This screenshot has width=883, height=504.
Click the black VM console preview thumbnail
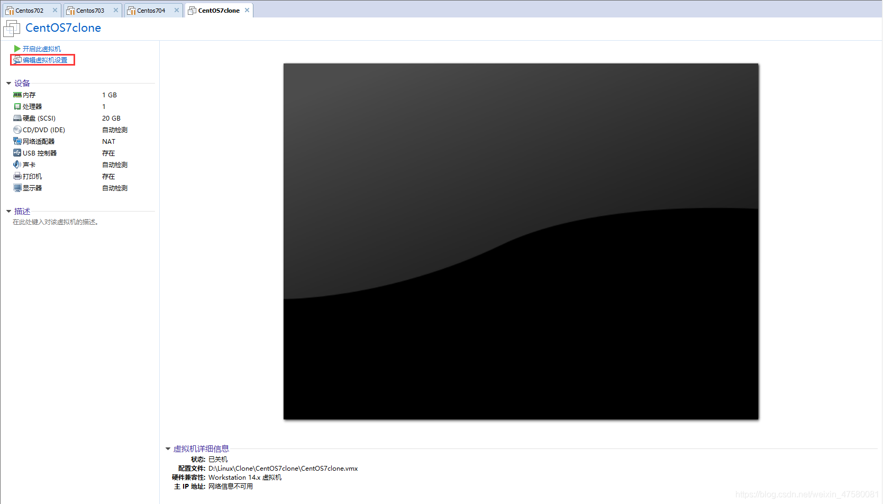[521, 242]
